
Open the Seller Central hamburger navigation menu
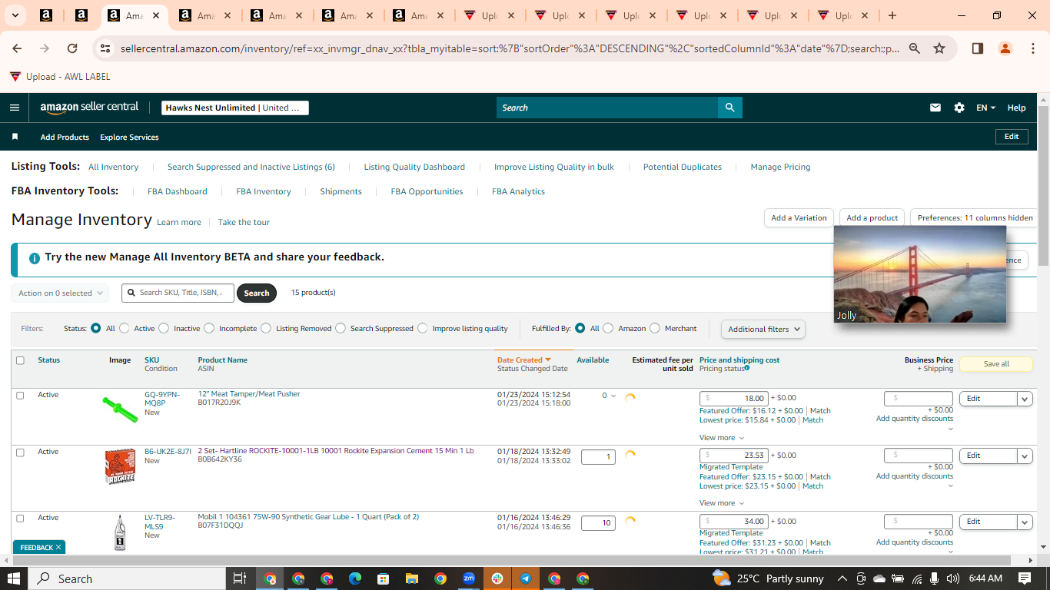(x=15, y=108)
